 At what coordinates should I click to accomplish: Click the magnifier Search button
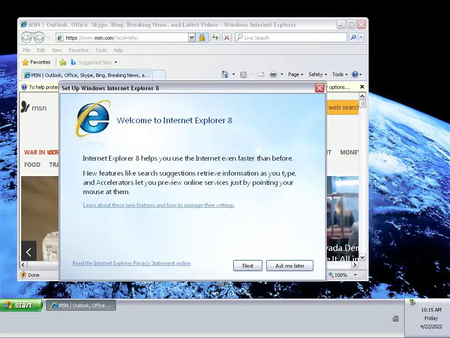tap(354, 37)
